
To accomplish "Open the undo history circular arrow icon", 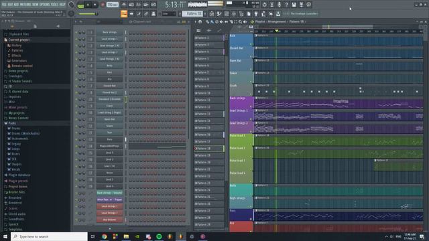I will (264, 5).
